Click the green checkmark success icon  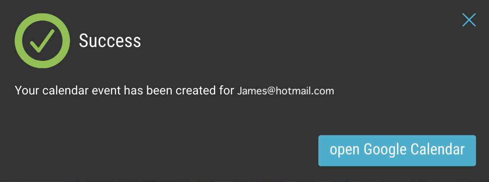coord(42,41)
